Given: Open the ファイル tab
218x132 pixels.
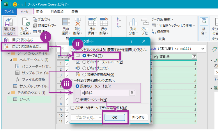Looking at the screenshot, I should 9,12.
